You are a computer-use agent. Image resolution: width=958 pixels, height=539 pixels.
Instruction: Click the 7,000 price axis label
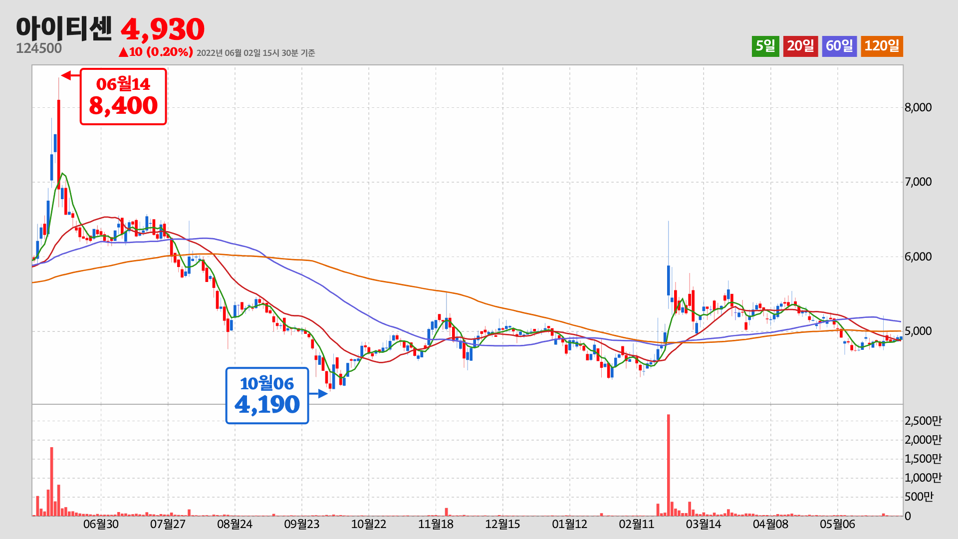918,182
